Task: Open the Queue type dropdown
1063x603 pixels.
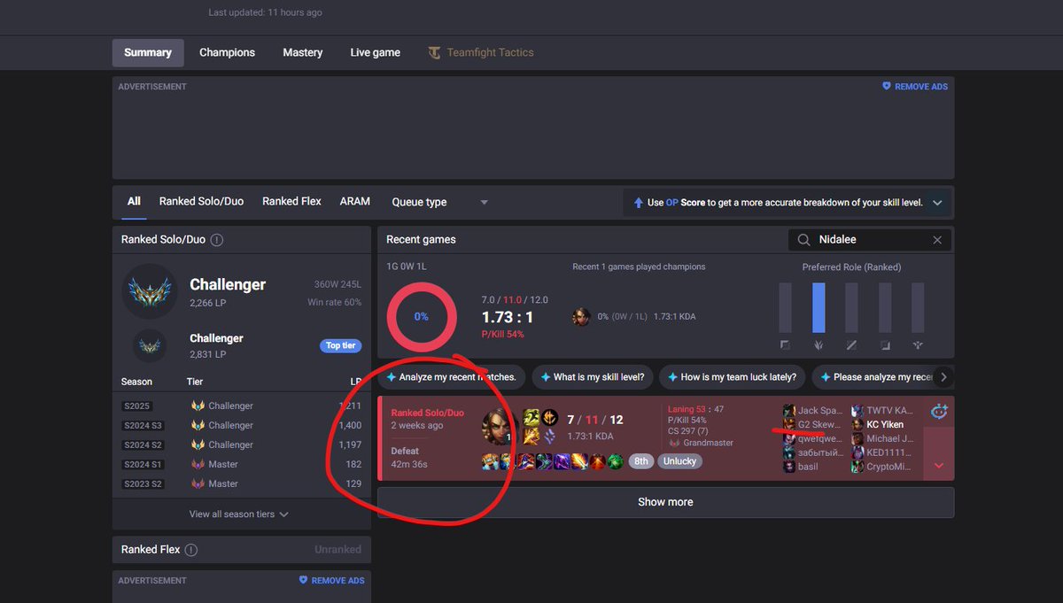Action: [x=440, y=202]
